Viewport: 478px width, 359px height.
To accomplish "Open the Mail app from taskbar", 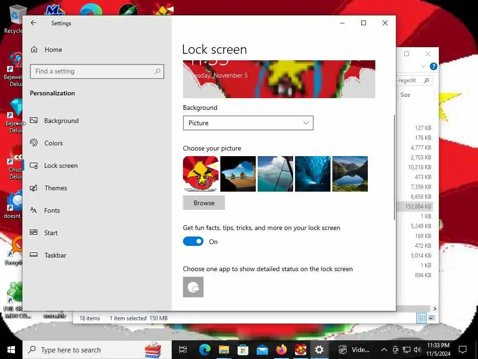I will (262, 350).
